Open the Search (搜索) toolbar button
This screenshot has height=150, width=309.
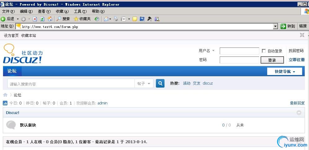point(63,19)
